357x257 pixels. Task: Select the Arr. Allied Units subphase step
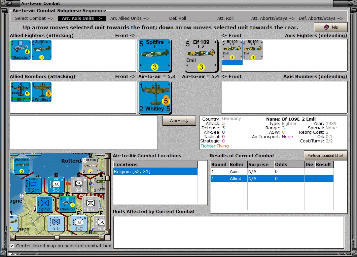pyautogui.click(x=130, y=18)
